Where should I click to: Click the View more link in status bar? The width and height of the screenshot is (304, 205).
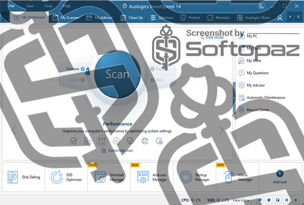[241, 200]
